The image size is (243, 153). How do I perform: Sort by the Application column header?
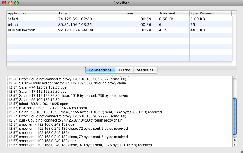32,13
